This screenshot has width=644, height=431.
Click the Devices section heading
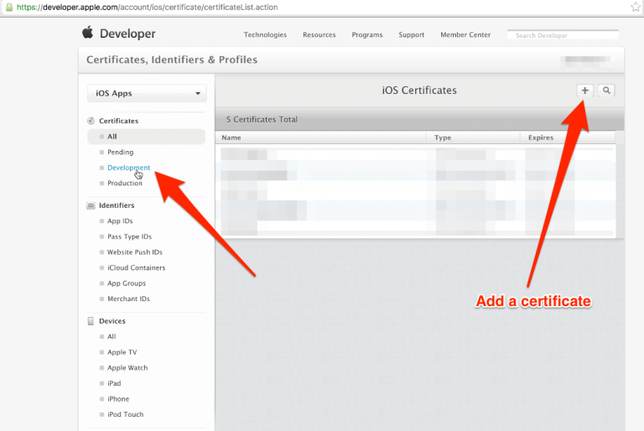112,321
